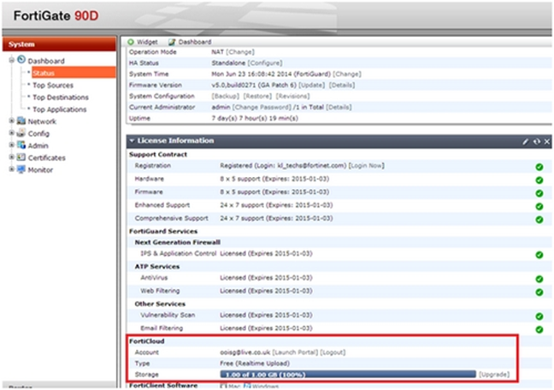Click Change link for System Time

(x=347, y=74)
